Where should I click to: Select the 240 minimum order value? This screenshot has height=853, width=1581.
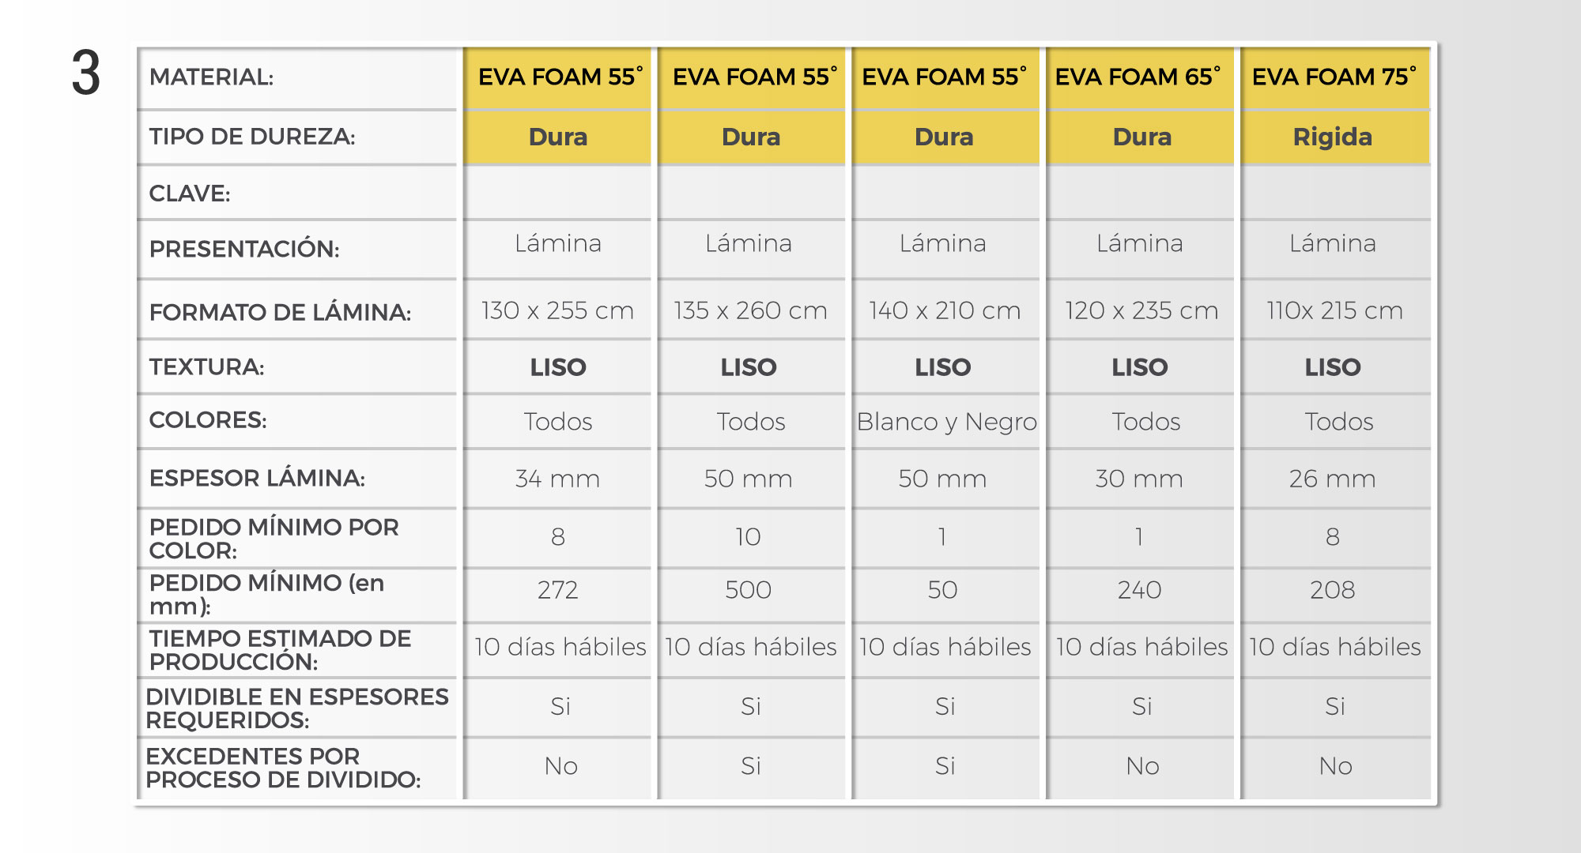1139,590
